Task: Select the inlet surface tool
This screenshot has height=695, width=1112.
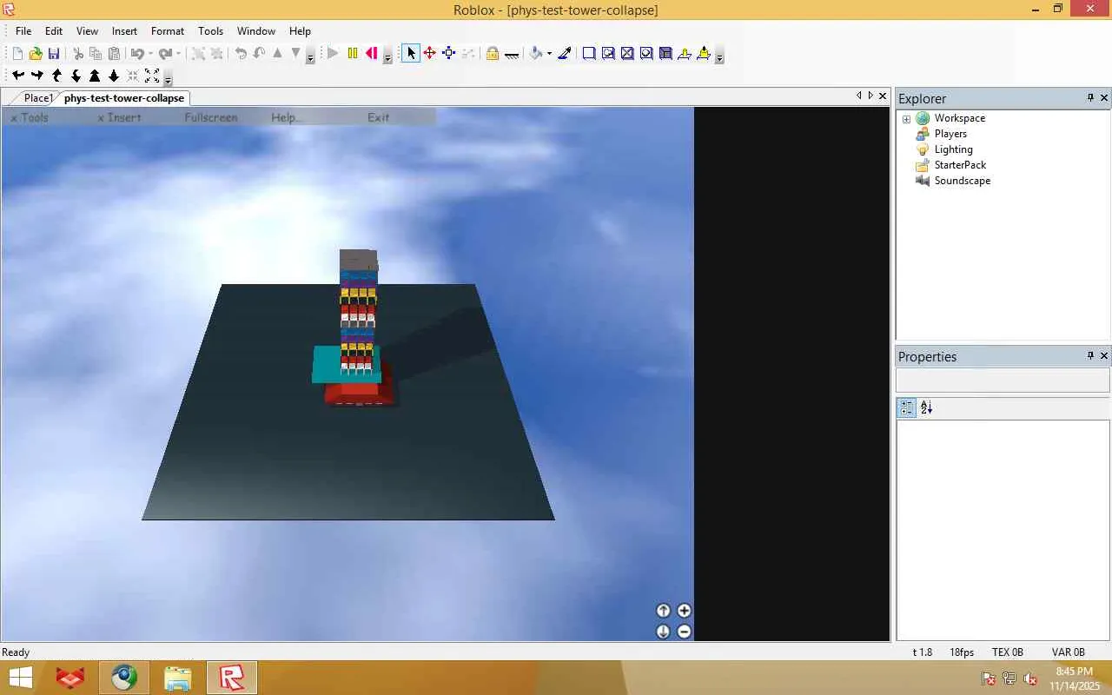Action: coord(665,54)
